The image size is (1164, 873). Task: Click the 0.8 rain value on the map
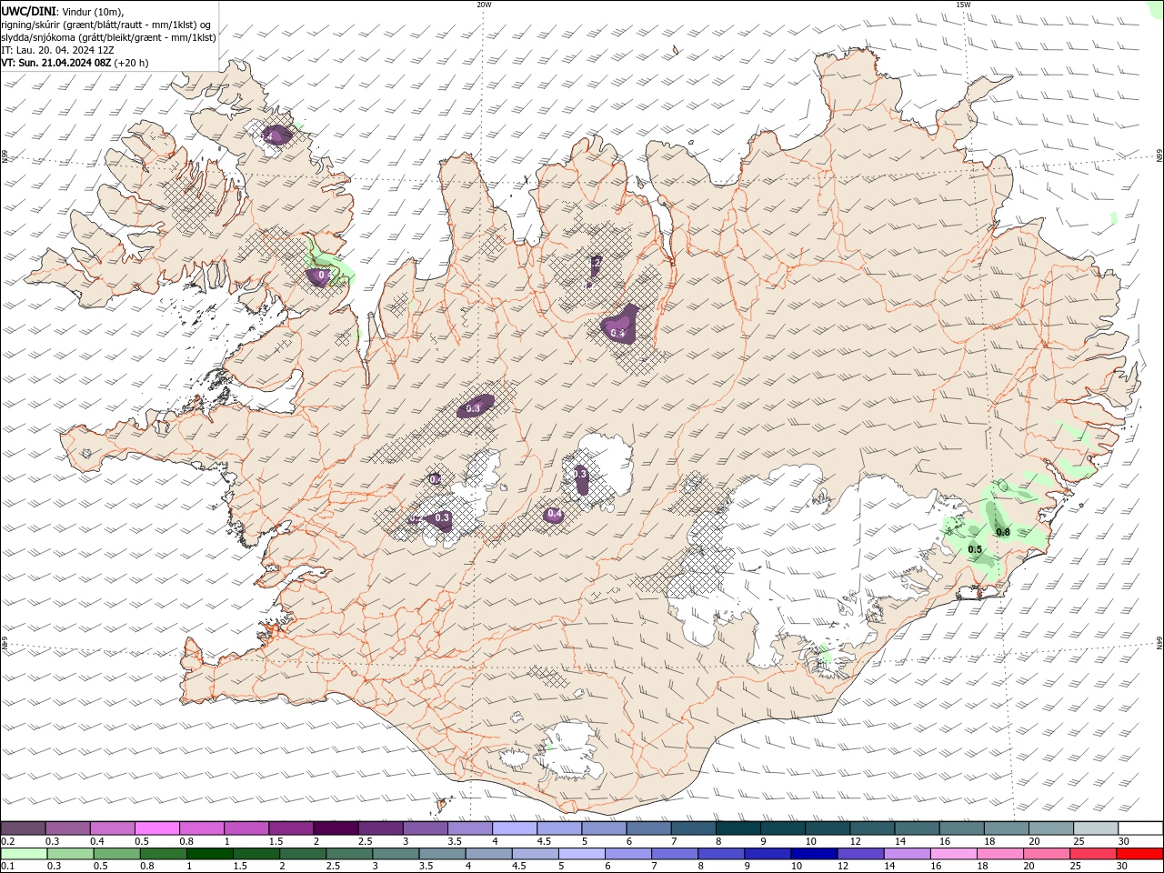1003,532
